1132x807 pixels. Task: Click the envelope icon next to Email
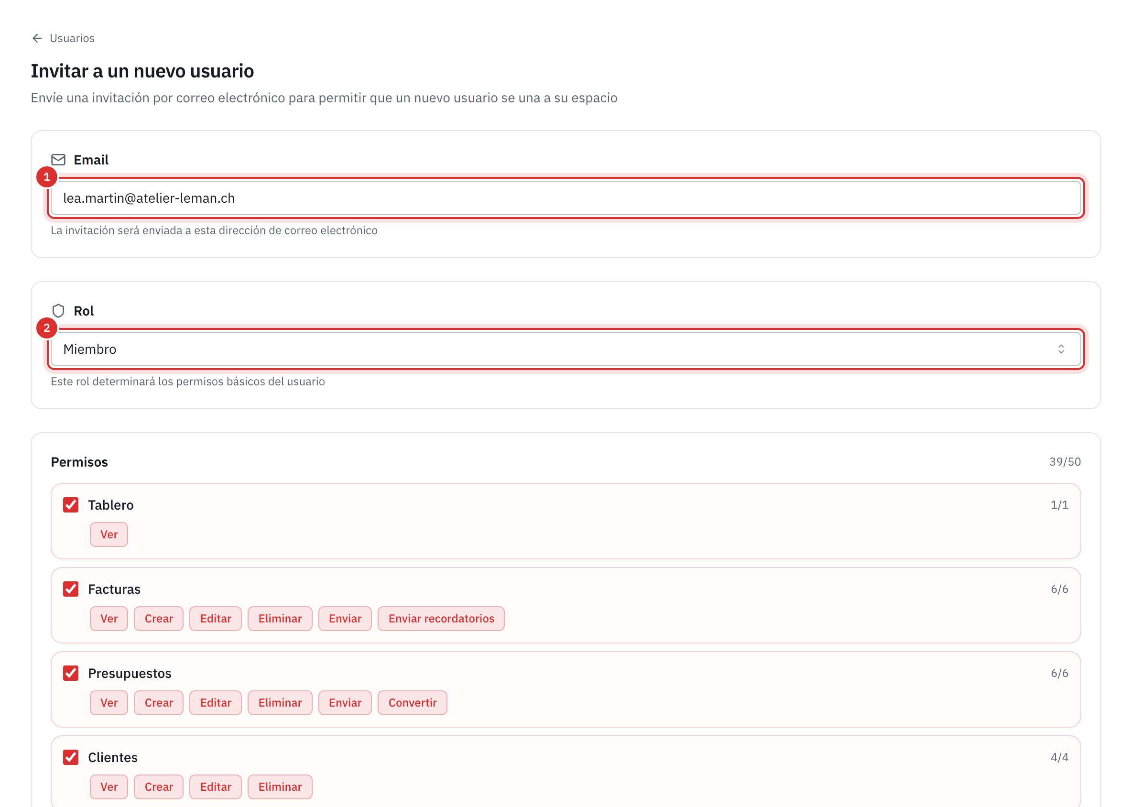click(x=58, y=160)
